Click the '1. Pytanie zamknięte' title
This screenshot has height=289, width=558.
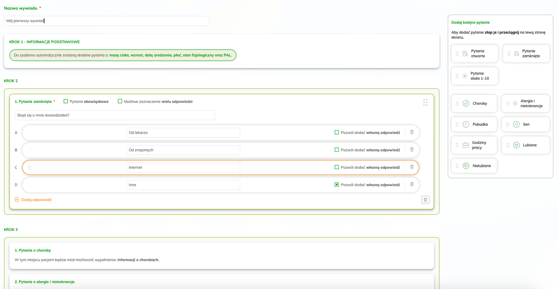[x=33, y=102]
